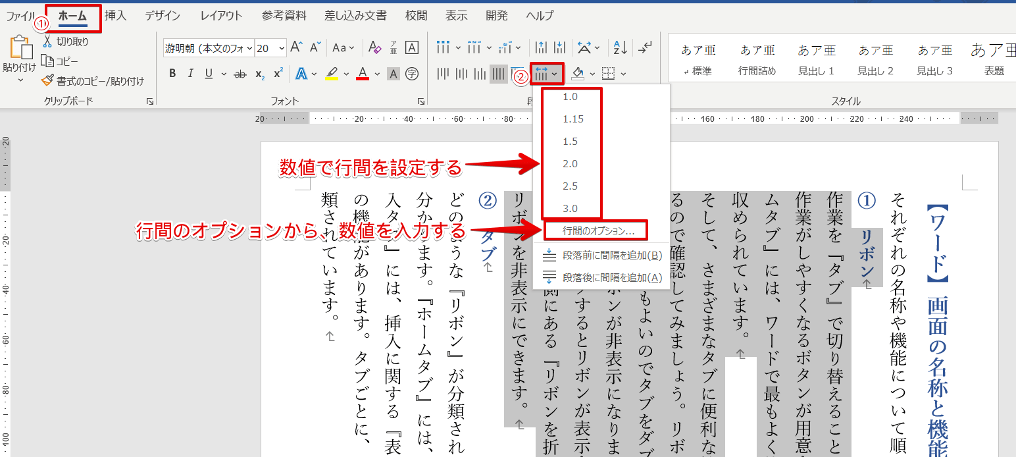Screen dimensions: 1016x457
Task: Click the sort A-Z icon
Action: [620, 47]
